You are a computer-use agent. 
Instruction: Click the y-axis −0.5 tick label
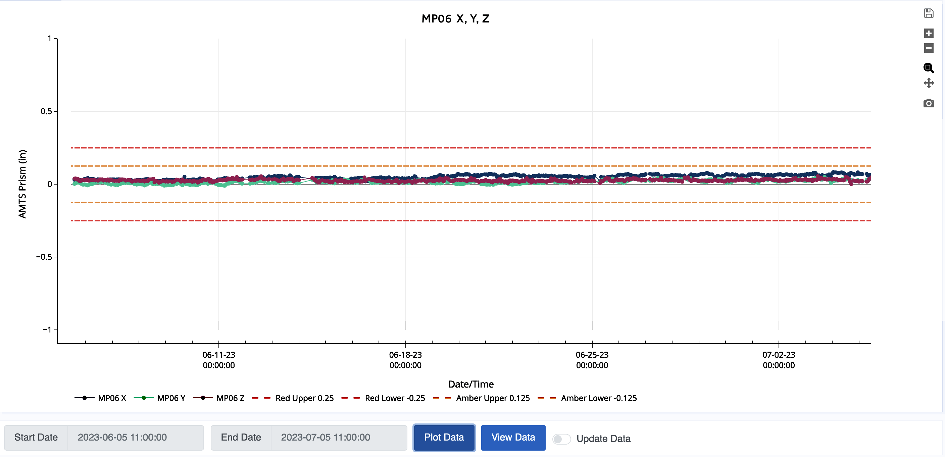coord(44,257)
